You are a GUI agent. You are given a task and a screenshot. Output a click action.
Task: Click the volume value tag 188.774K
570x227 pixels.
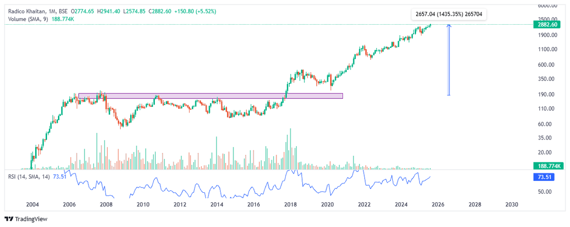coord(548,166)
